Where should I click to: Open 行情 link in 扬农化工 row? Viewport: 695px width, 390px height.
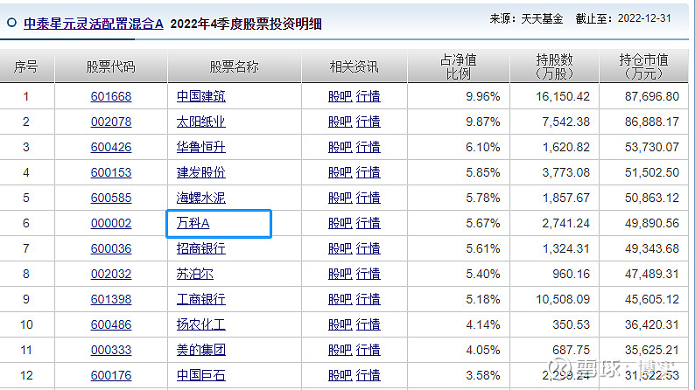tap(368, 325)
